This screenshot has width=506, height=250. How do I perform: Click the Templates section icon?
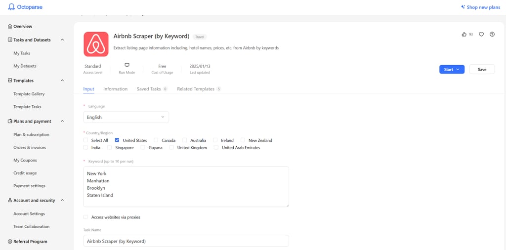(x=10, y=81)
